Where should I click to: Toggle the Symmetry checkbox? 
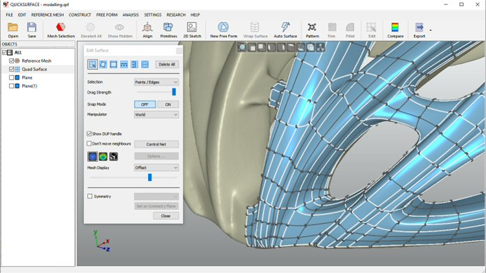pos(90,196)
